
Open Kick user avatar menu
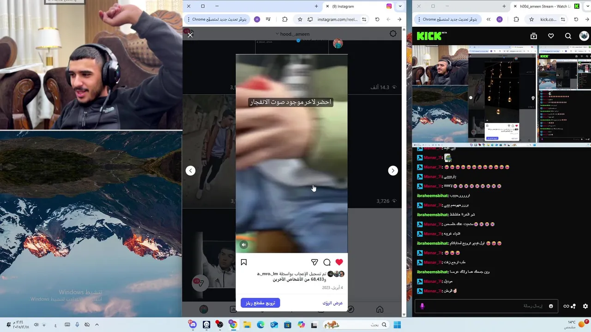point(584,36)
